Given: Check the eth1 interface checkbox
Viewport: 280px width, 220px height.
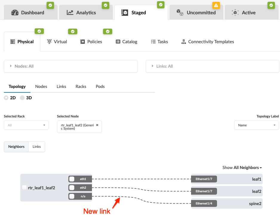Looking at the screenshot, I should pos(72,179).
